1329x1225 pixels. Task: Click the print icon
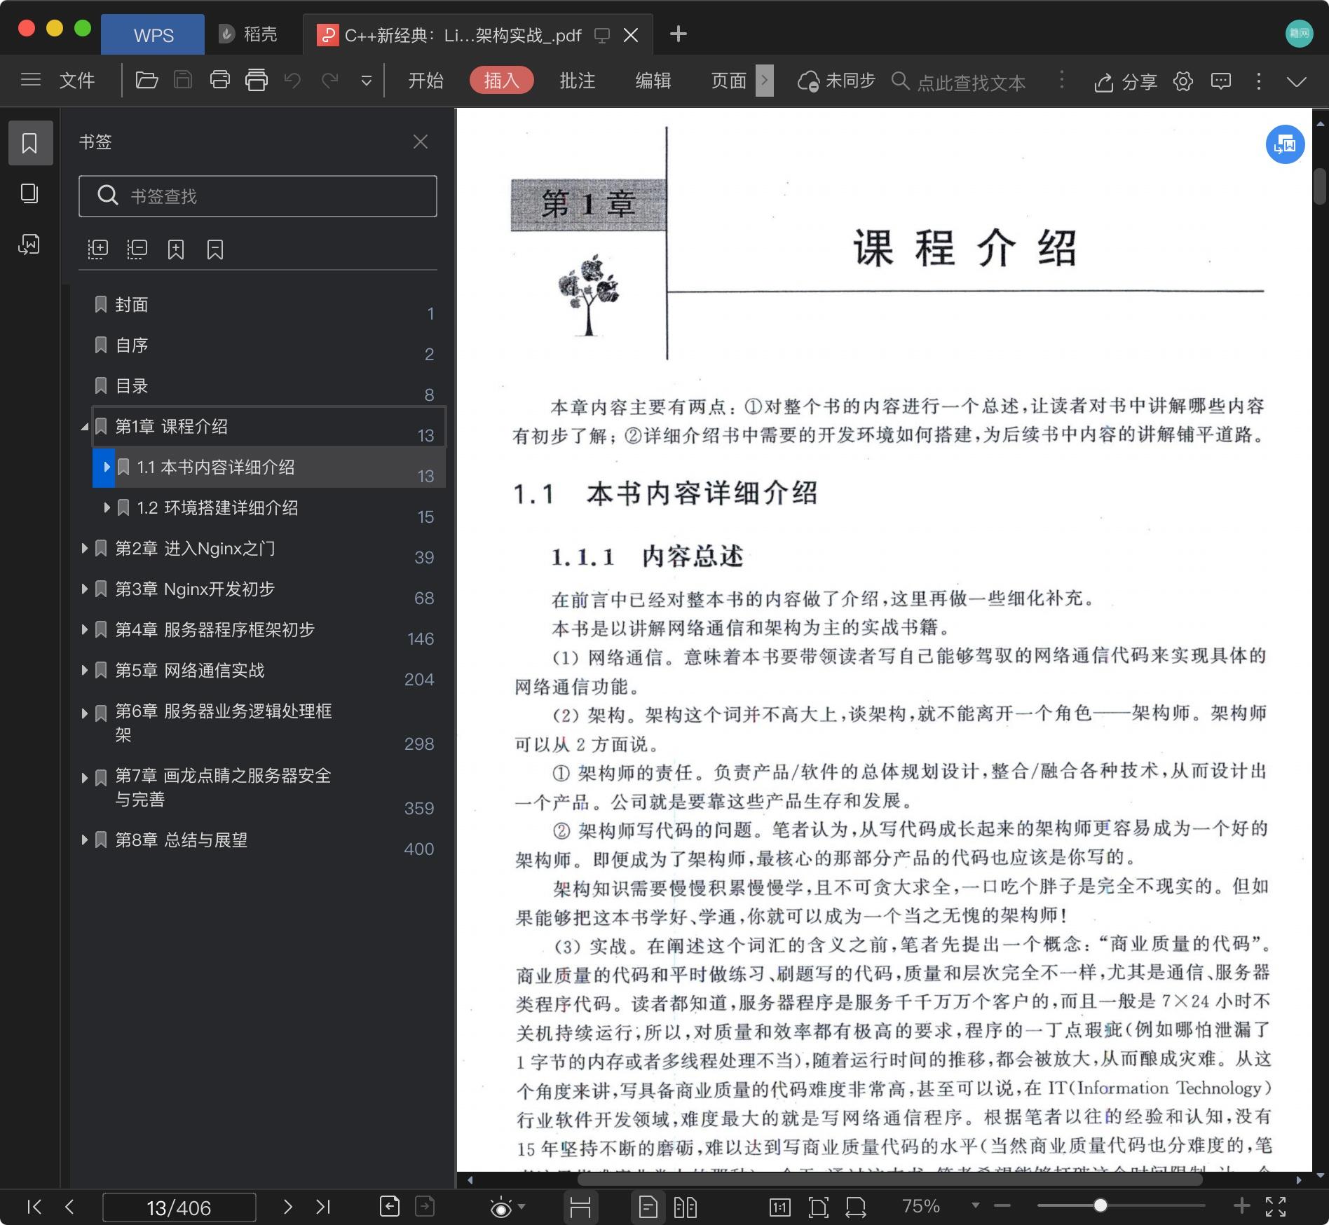[x=220, y=81]
